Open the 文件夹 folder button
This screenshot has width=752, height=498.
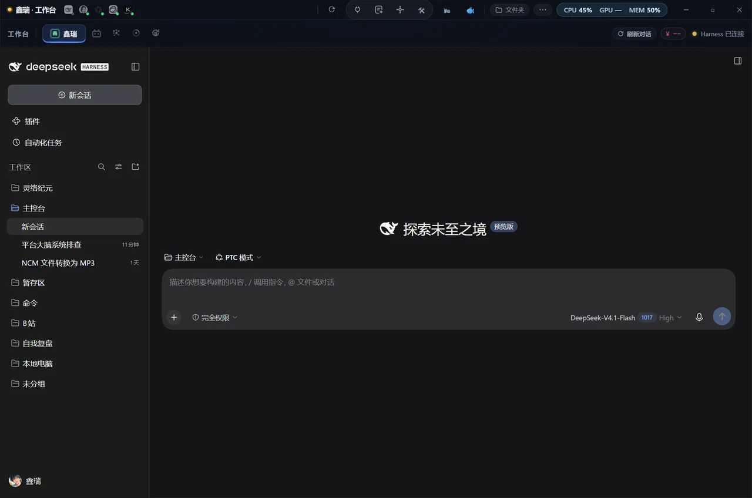(510, 10)
